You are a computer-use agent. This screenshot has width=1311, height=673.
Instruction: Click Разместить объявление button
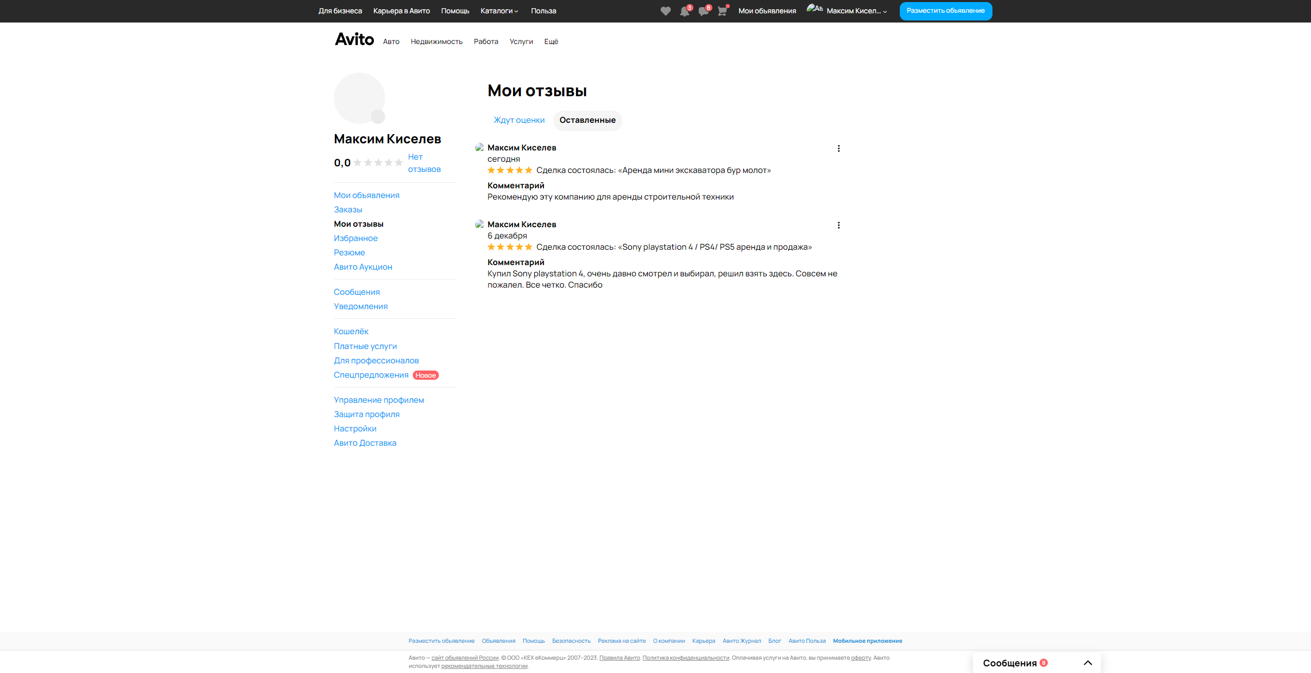pos(945,11)
